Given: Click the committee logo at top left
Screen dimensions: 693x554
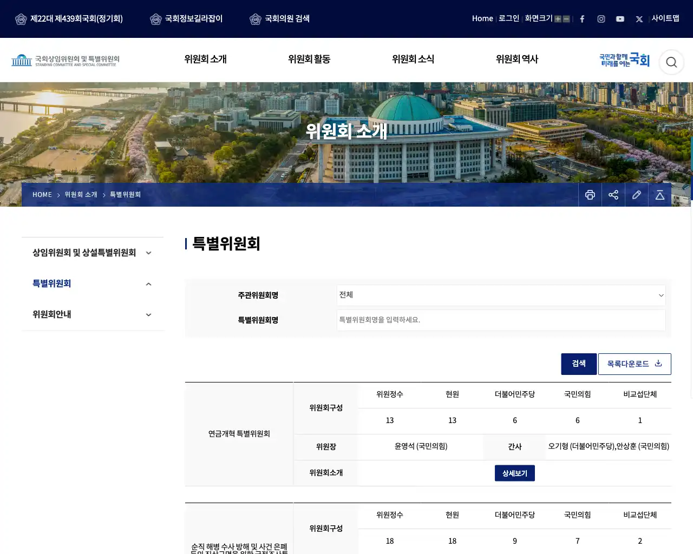Looking at the screenshot, I should click(66, 60).
